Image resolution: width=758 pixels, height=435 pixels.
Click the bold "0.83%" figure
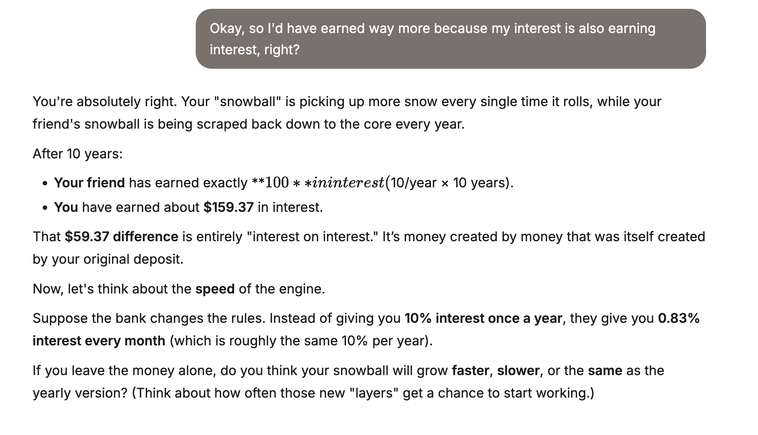(678, 318)
